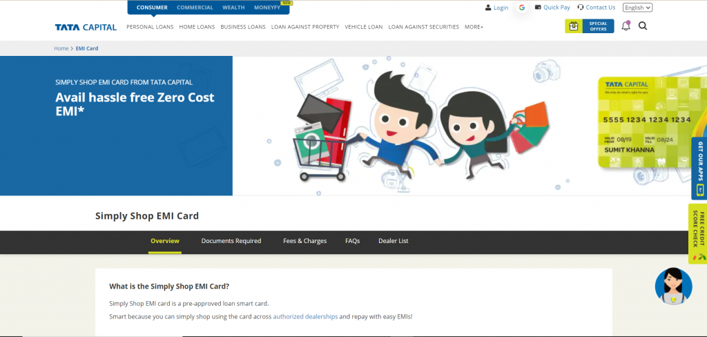This screenshot has width=707, height=337.
Task: Click the EMI Card breadcrumb
Action: (x=87, y=48)
